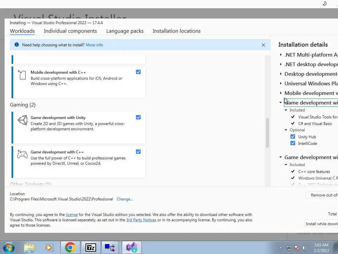Click the Action Center flag icon in the tray
The height and width of the screenshot is (254, 338).
click(297, 248)
